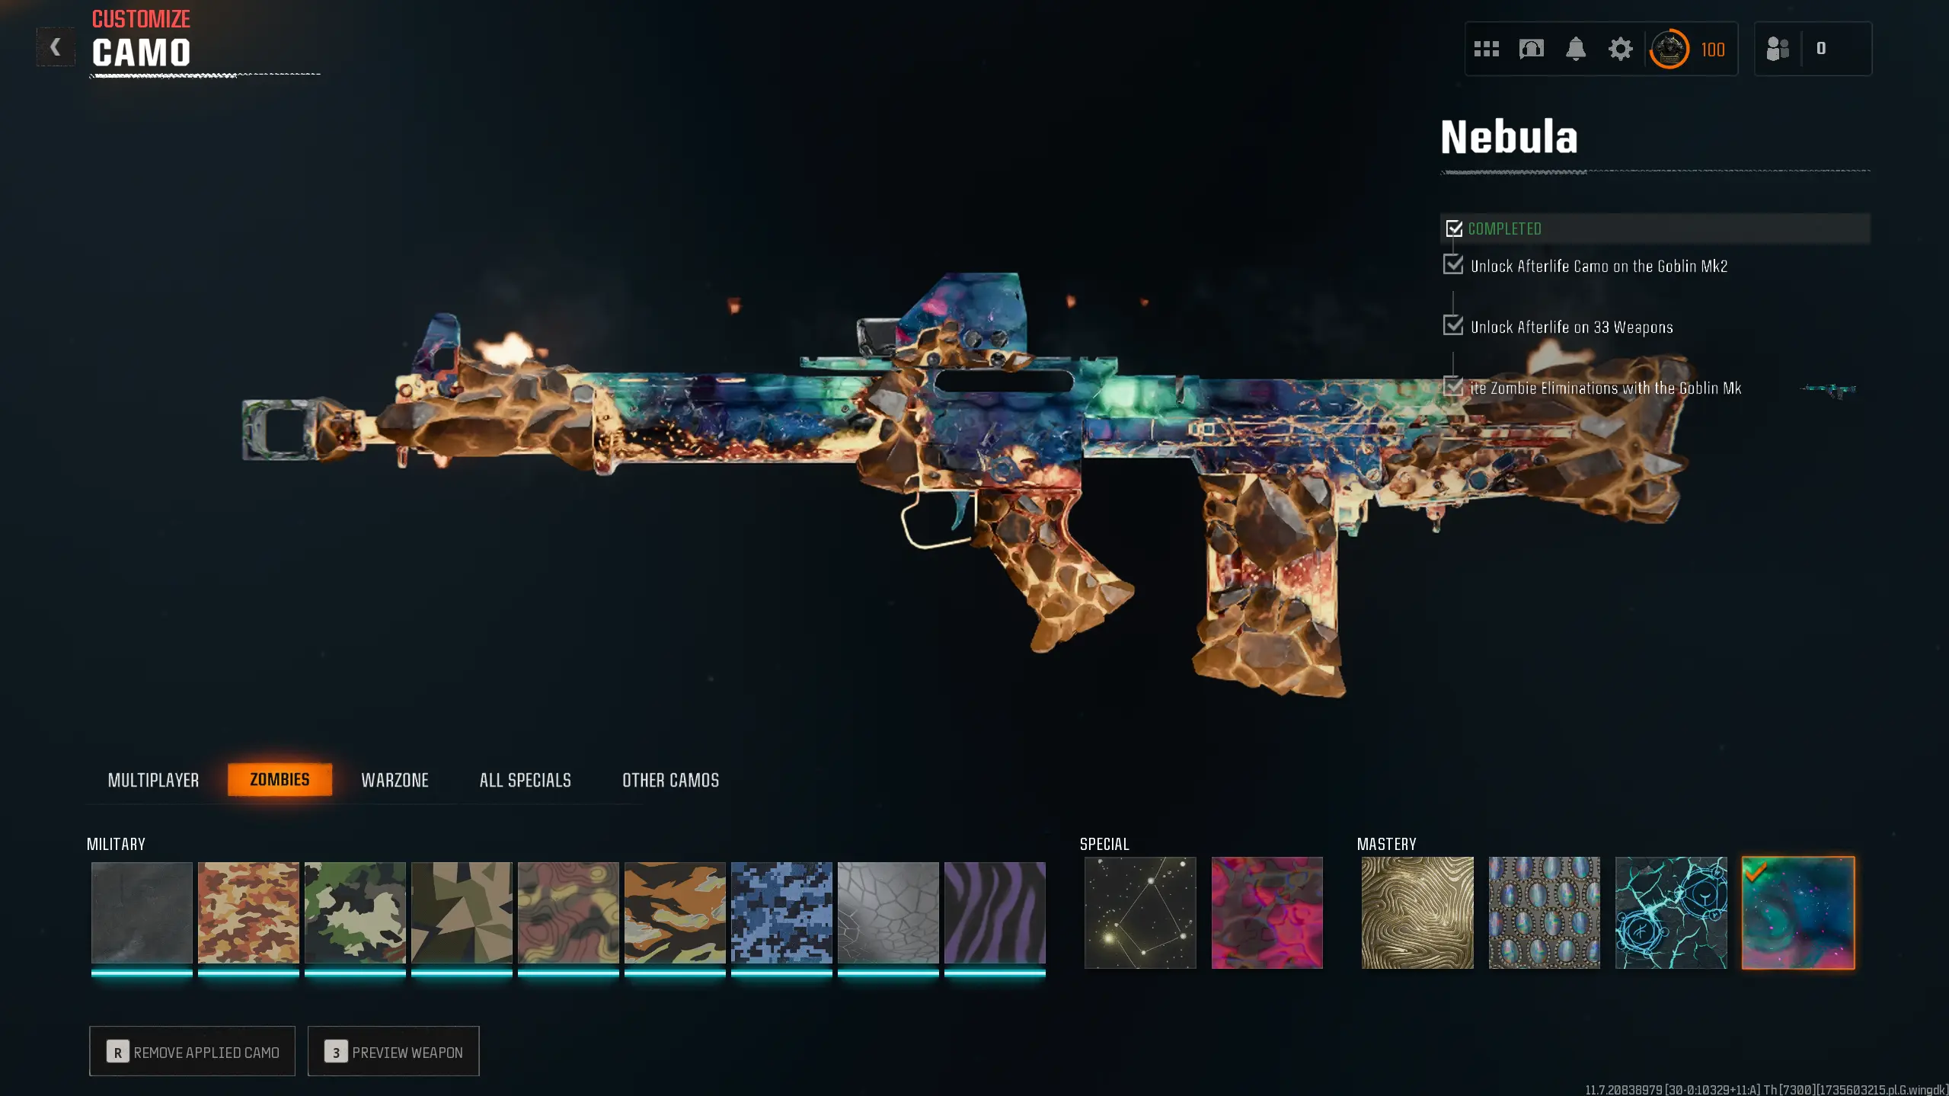The width and height of the screenshot is (1949, 1096).
Task: Open the grid menu icon
Action: 1486,50
